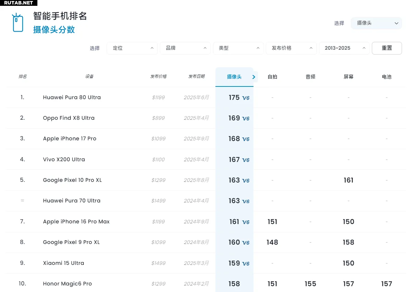Click screen score 150 for Xiaomi 15 Ultra
Viewport: 413px width, 292px height.
point(349,263)
